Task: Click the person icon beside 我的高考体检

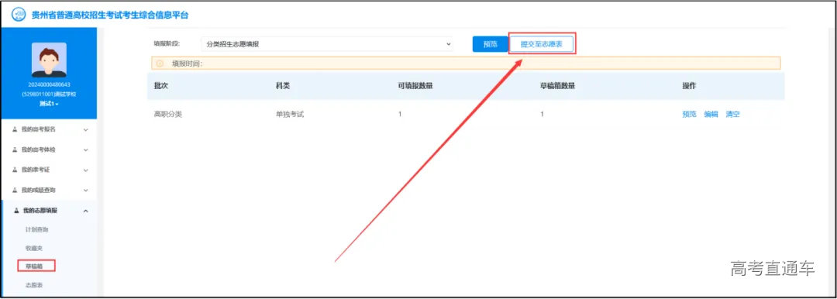Action: click(15, 150)
